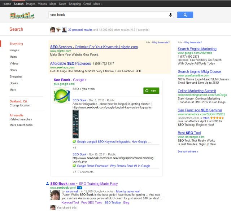Image resolution: width=231 pixels, height=211 pixels.
Task: Open the Seo Book green globe thumbnail
Action: click(62, 96)
